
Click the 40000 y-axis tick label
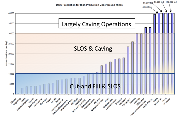[x=11, y=13]
